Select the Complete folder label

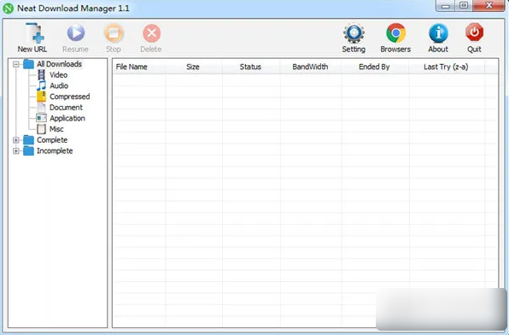coord(52,140)
